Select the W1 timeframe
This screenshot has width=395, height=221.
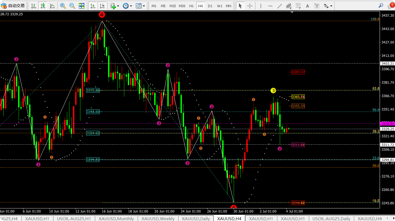click(x=219, y=6)
